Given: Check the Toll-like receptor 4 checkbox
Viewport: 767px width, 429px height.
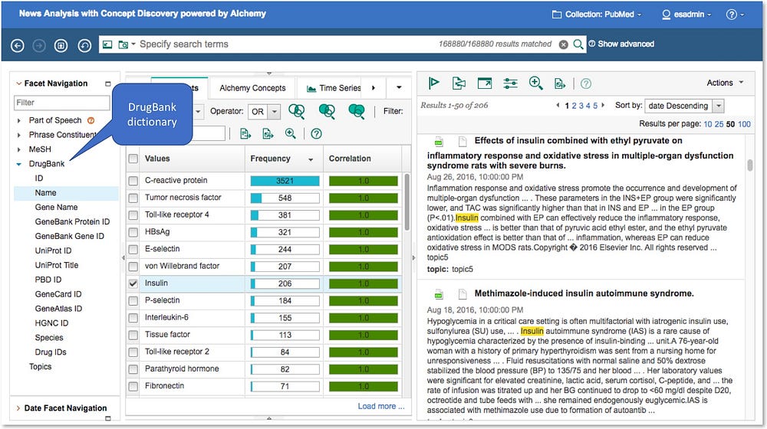Looking at the screenshot, I should [133, 215].
